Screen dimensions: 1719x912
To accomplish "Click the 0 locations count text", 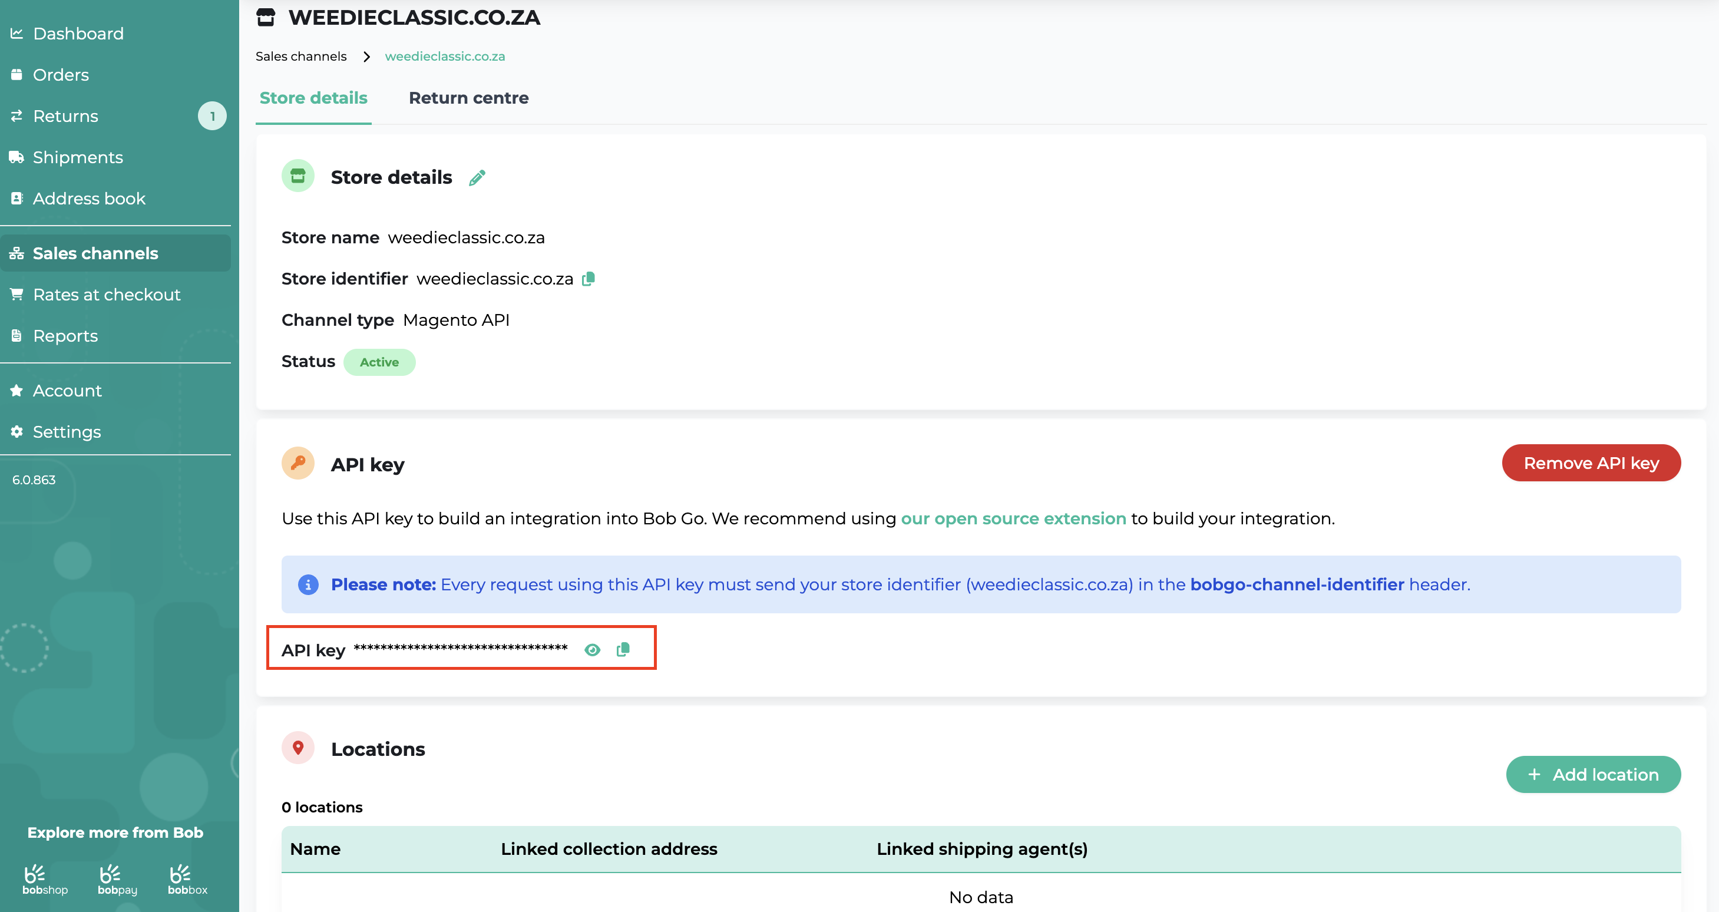I will pyautogui.click(x=322, y=807).
